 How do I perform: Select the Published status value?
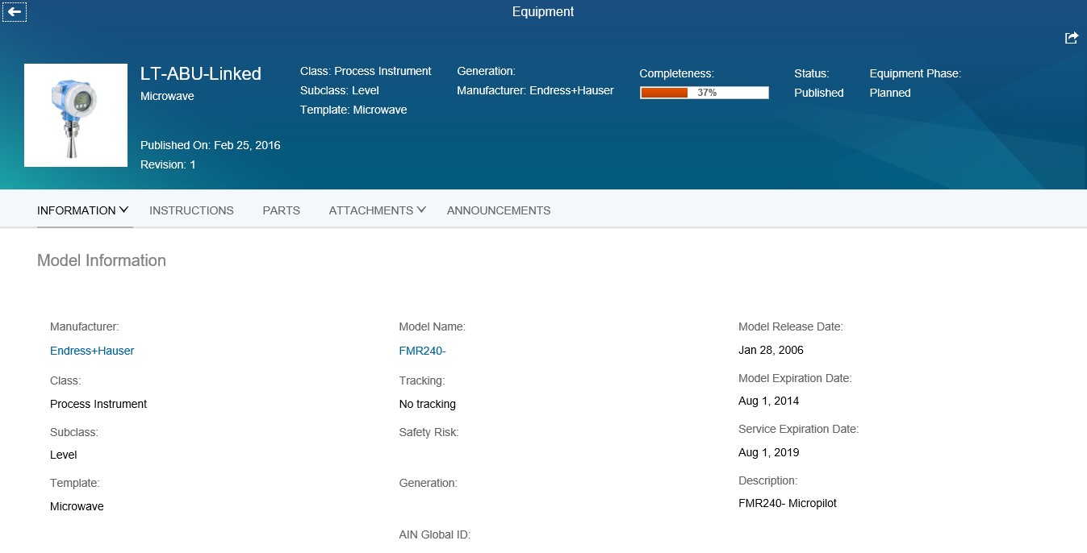818,93
